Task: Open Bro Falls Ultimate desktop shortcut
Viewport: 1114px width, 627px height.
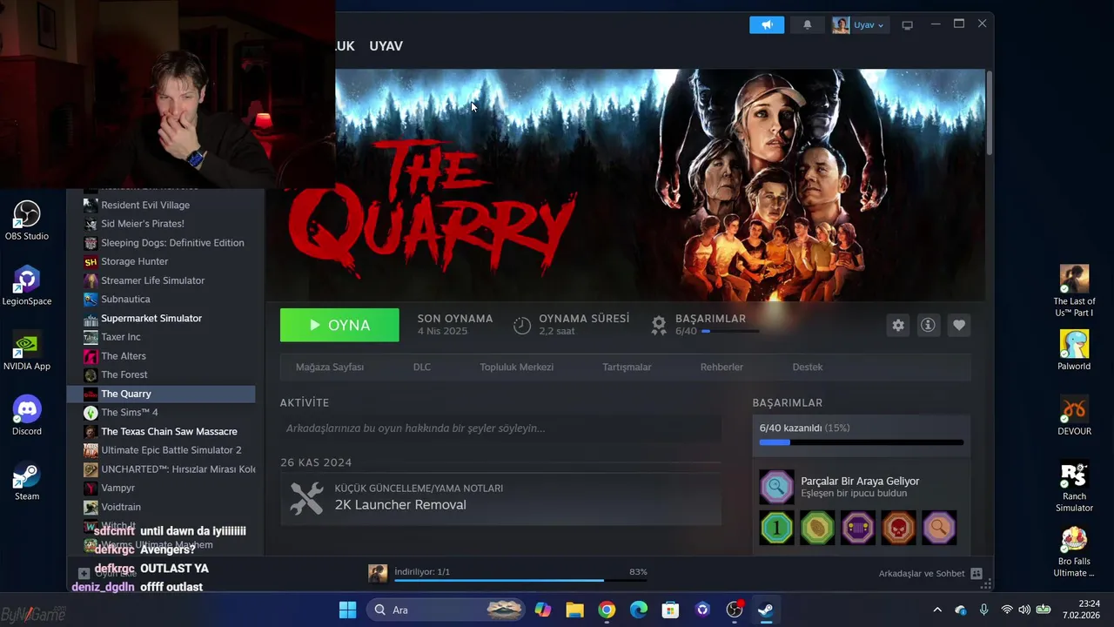Action: pos(1074,551)
